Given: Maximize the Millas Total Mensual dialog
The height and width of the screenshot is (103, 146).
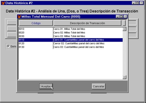Looking at the screenshot, I should [x=121, y=17].
